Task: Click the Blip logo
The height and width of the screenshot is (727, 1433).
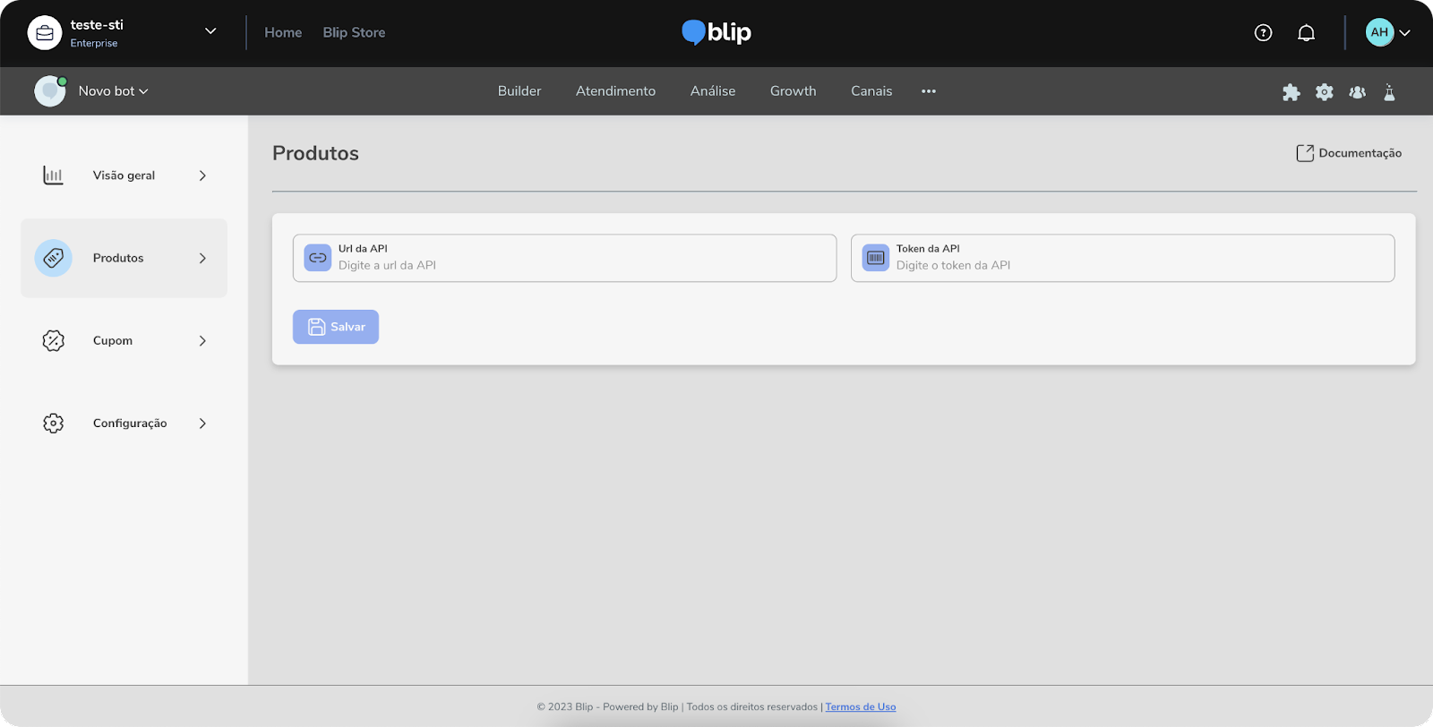Action: [x=716, y=33]
